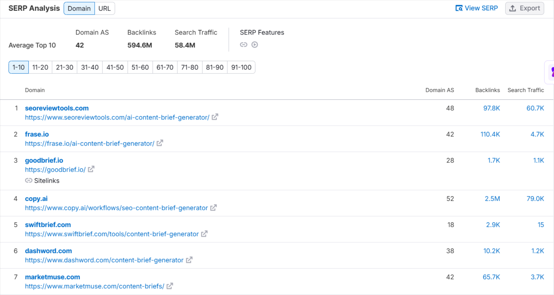Image resolution: width=554 pixels, height=295 pixels.
Task: Click the video SERP feature play icon
Action: [255, 45]
